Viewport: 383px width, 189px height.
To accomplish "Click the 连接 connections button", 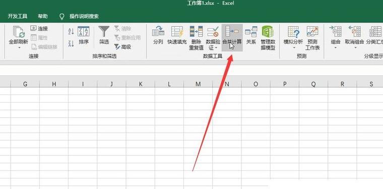I will [x=39, y=29].
